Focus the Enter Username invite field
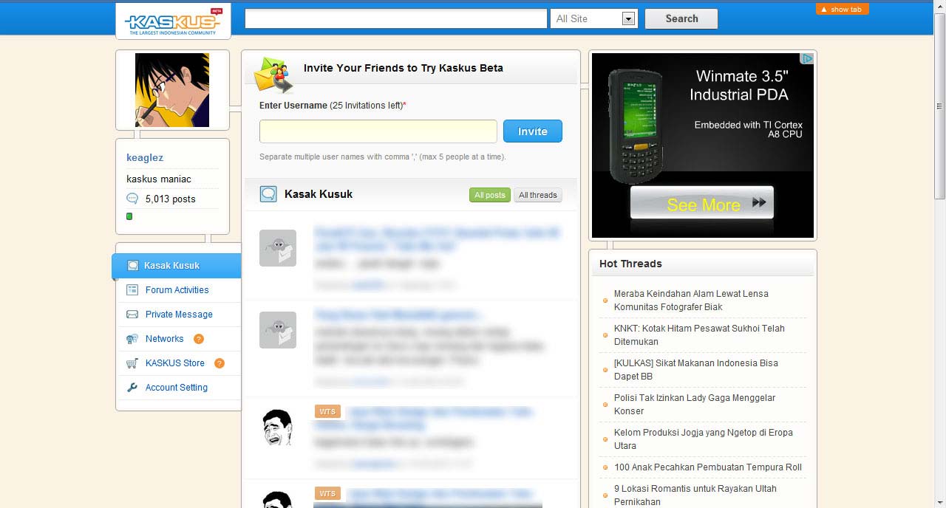Image resolution: width=946 pixels, height=508 pixels. [x=378, y=131]
